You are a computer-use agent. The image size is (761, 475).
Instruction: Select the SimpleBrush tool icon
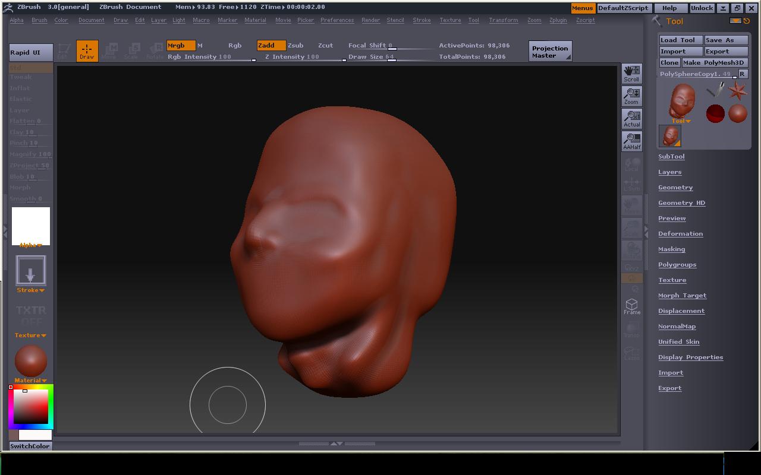point(715,91)
